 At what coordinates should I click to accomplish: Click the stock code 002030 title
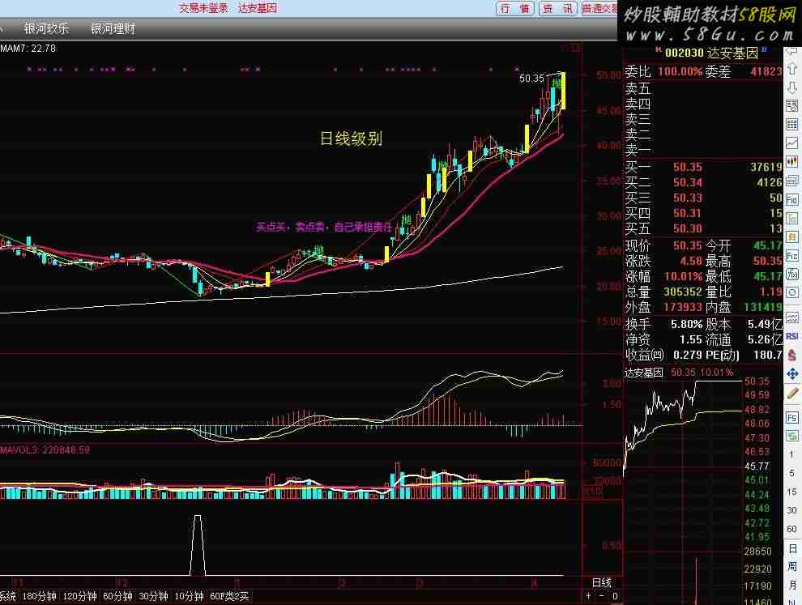point(685,53)
